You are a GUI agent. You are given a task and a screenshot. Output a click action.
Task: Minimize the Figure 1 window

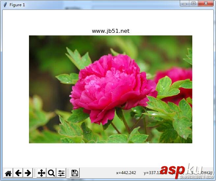pyautogui.click(x=185, y=4)
